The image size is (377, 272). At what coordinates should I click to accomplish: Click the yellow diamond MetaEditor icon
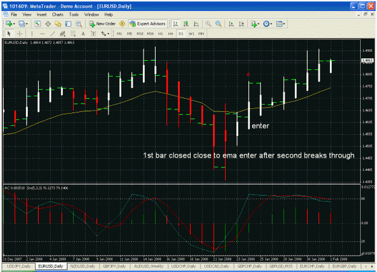(x=122, y=23)
